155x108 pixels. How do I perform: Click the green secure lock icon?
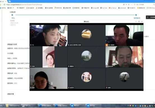4,4
